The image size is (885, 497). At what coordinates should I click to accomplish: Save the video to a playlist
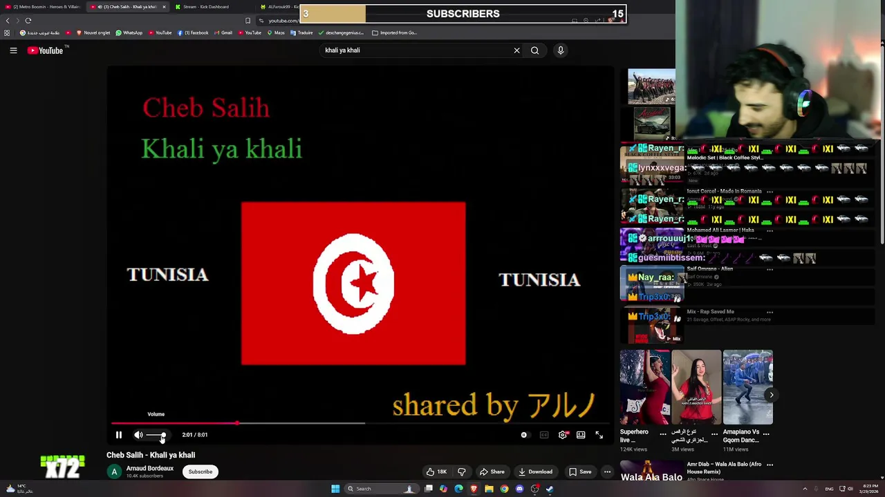580,471
